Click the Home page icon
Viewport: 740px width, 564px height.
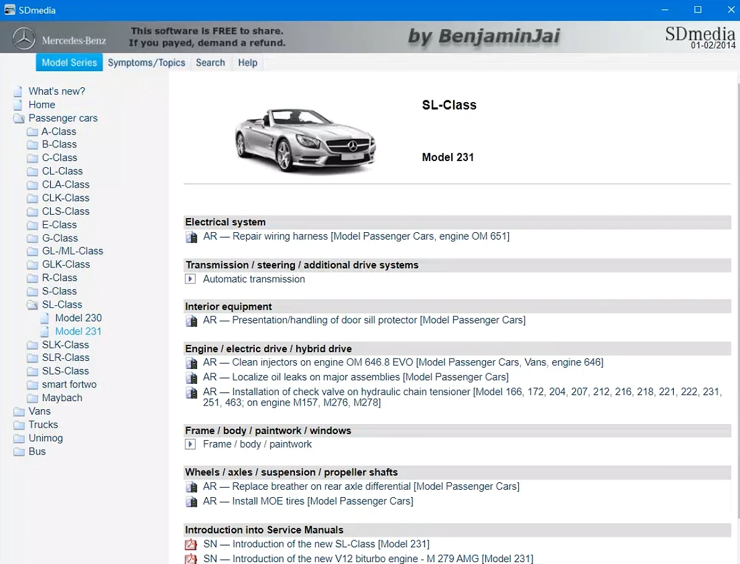coord(18,105)
